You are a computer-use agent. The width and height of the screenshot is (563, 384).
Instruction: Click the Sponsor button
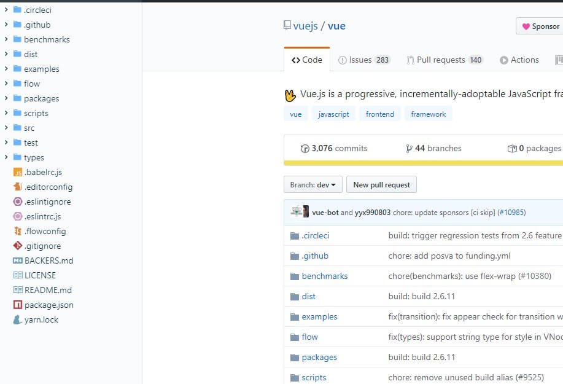coord(540,26)
